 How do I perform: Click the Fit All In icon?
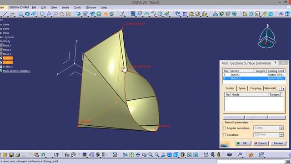pos(131,155)
